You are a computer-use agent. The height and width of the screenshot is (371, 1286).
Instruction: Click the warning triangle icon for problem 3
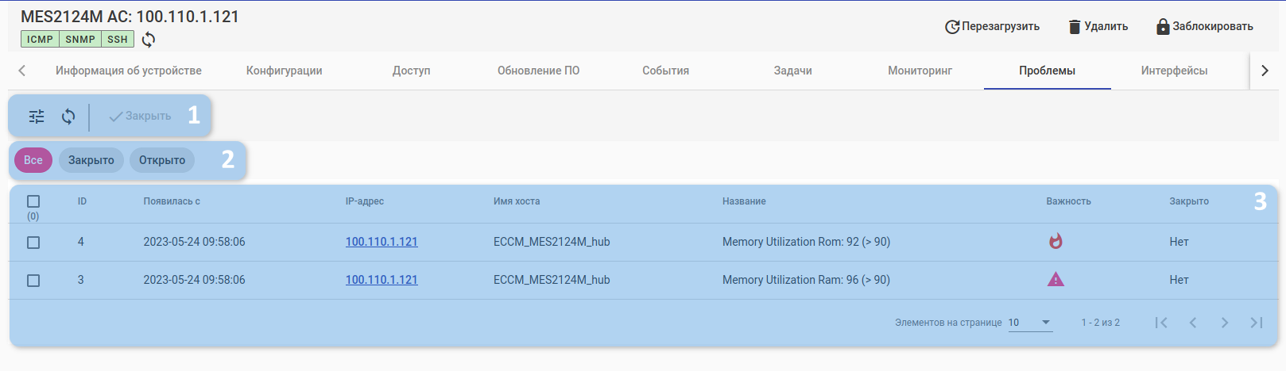1056,279
